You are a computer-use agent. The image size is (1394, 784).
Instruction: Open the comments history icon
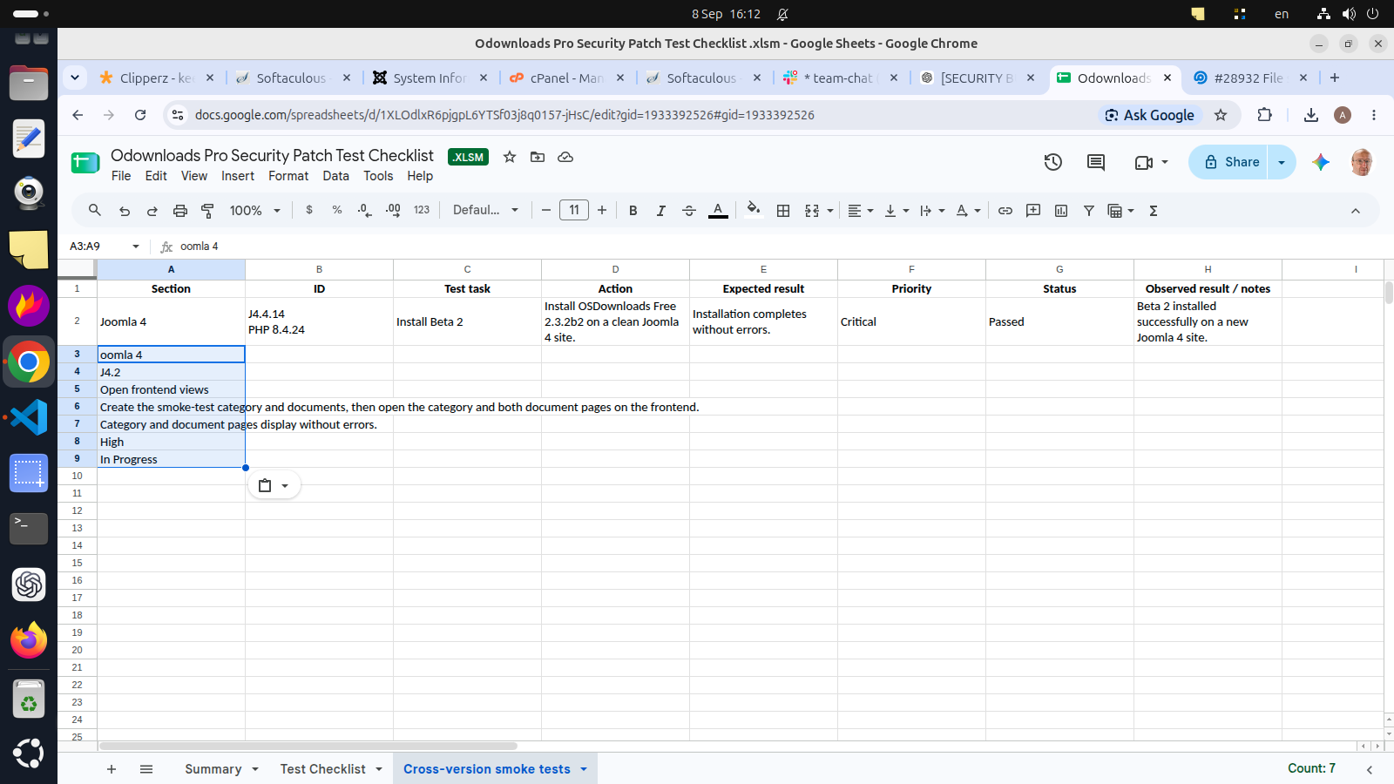[1096, 162]
